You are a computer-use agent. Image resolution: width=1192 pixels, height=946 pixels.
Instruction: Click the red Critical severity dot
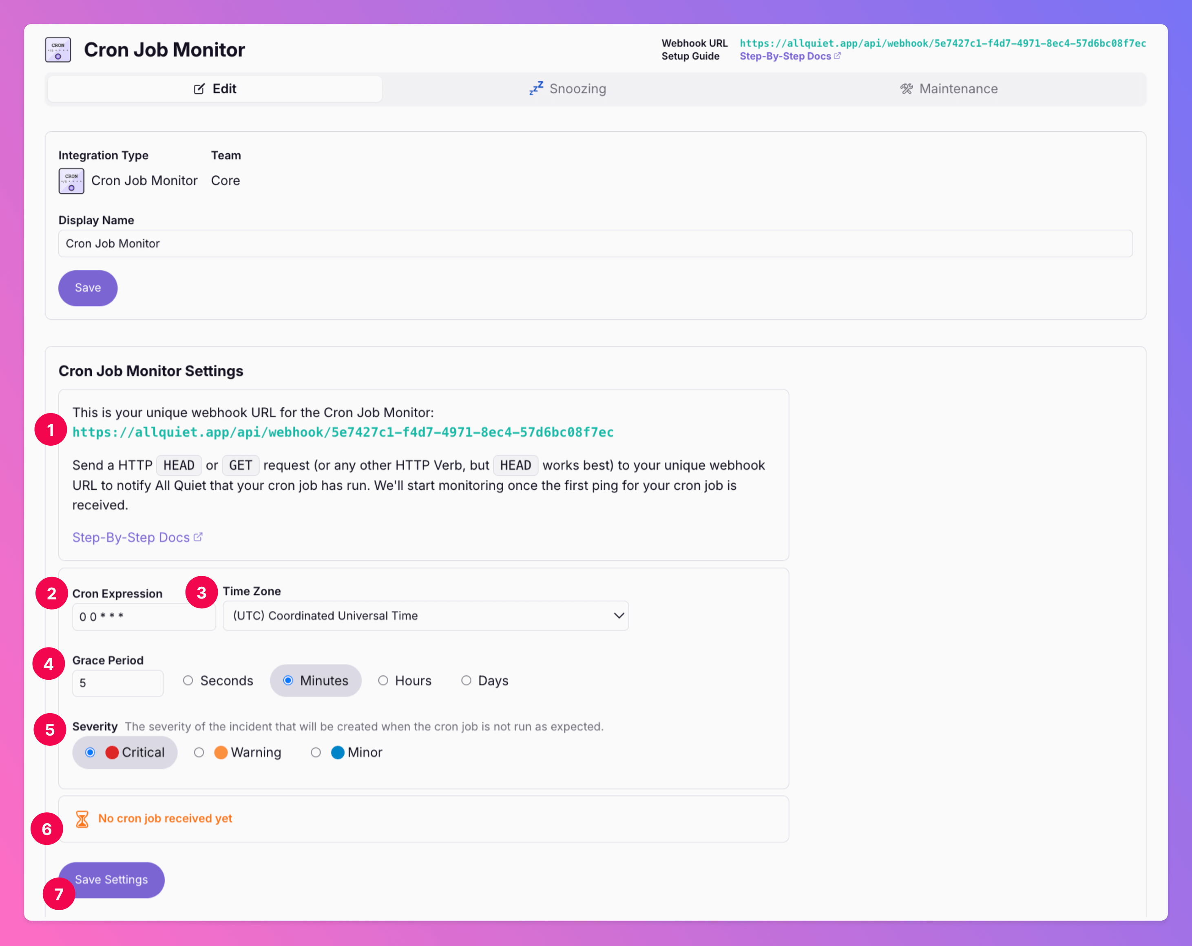point(112,752)
